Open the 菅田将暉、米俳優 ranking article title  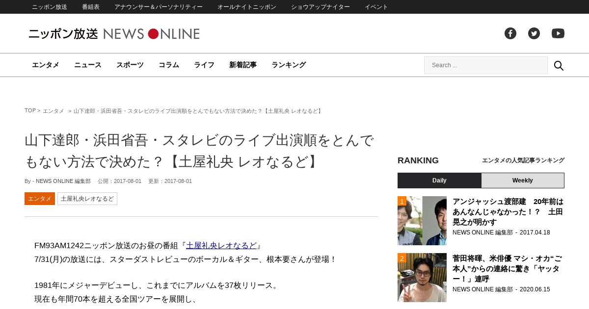(x=508, y=269)
